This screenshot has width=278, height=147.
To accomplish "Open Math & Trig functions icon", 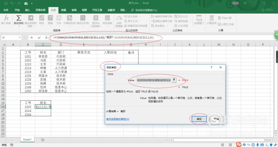I will (96, 18).
